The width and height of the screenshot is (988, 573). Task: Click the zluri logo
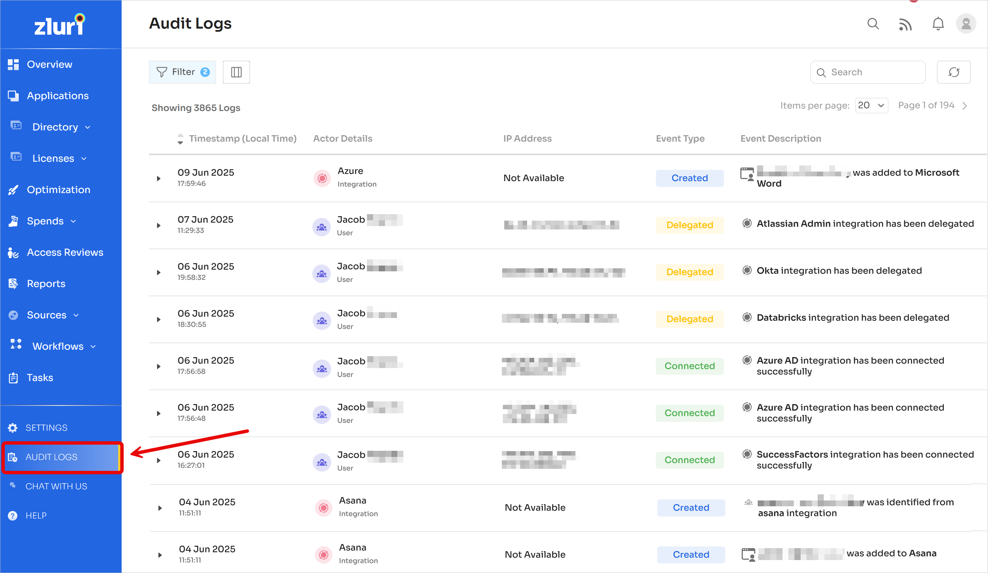coord(60,25)
